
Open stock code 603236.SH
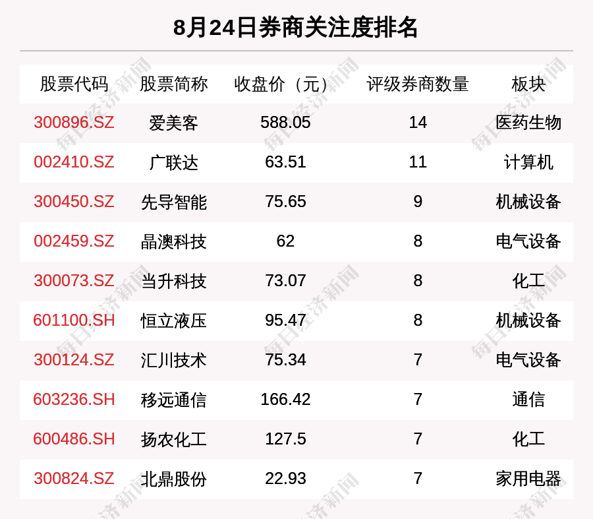pos(74,400)
